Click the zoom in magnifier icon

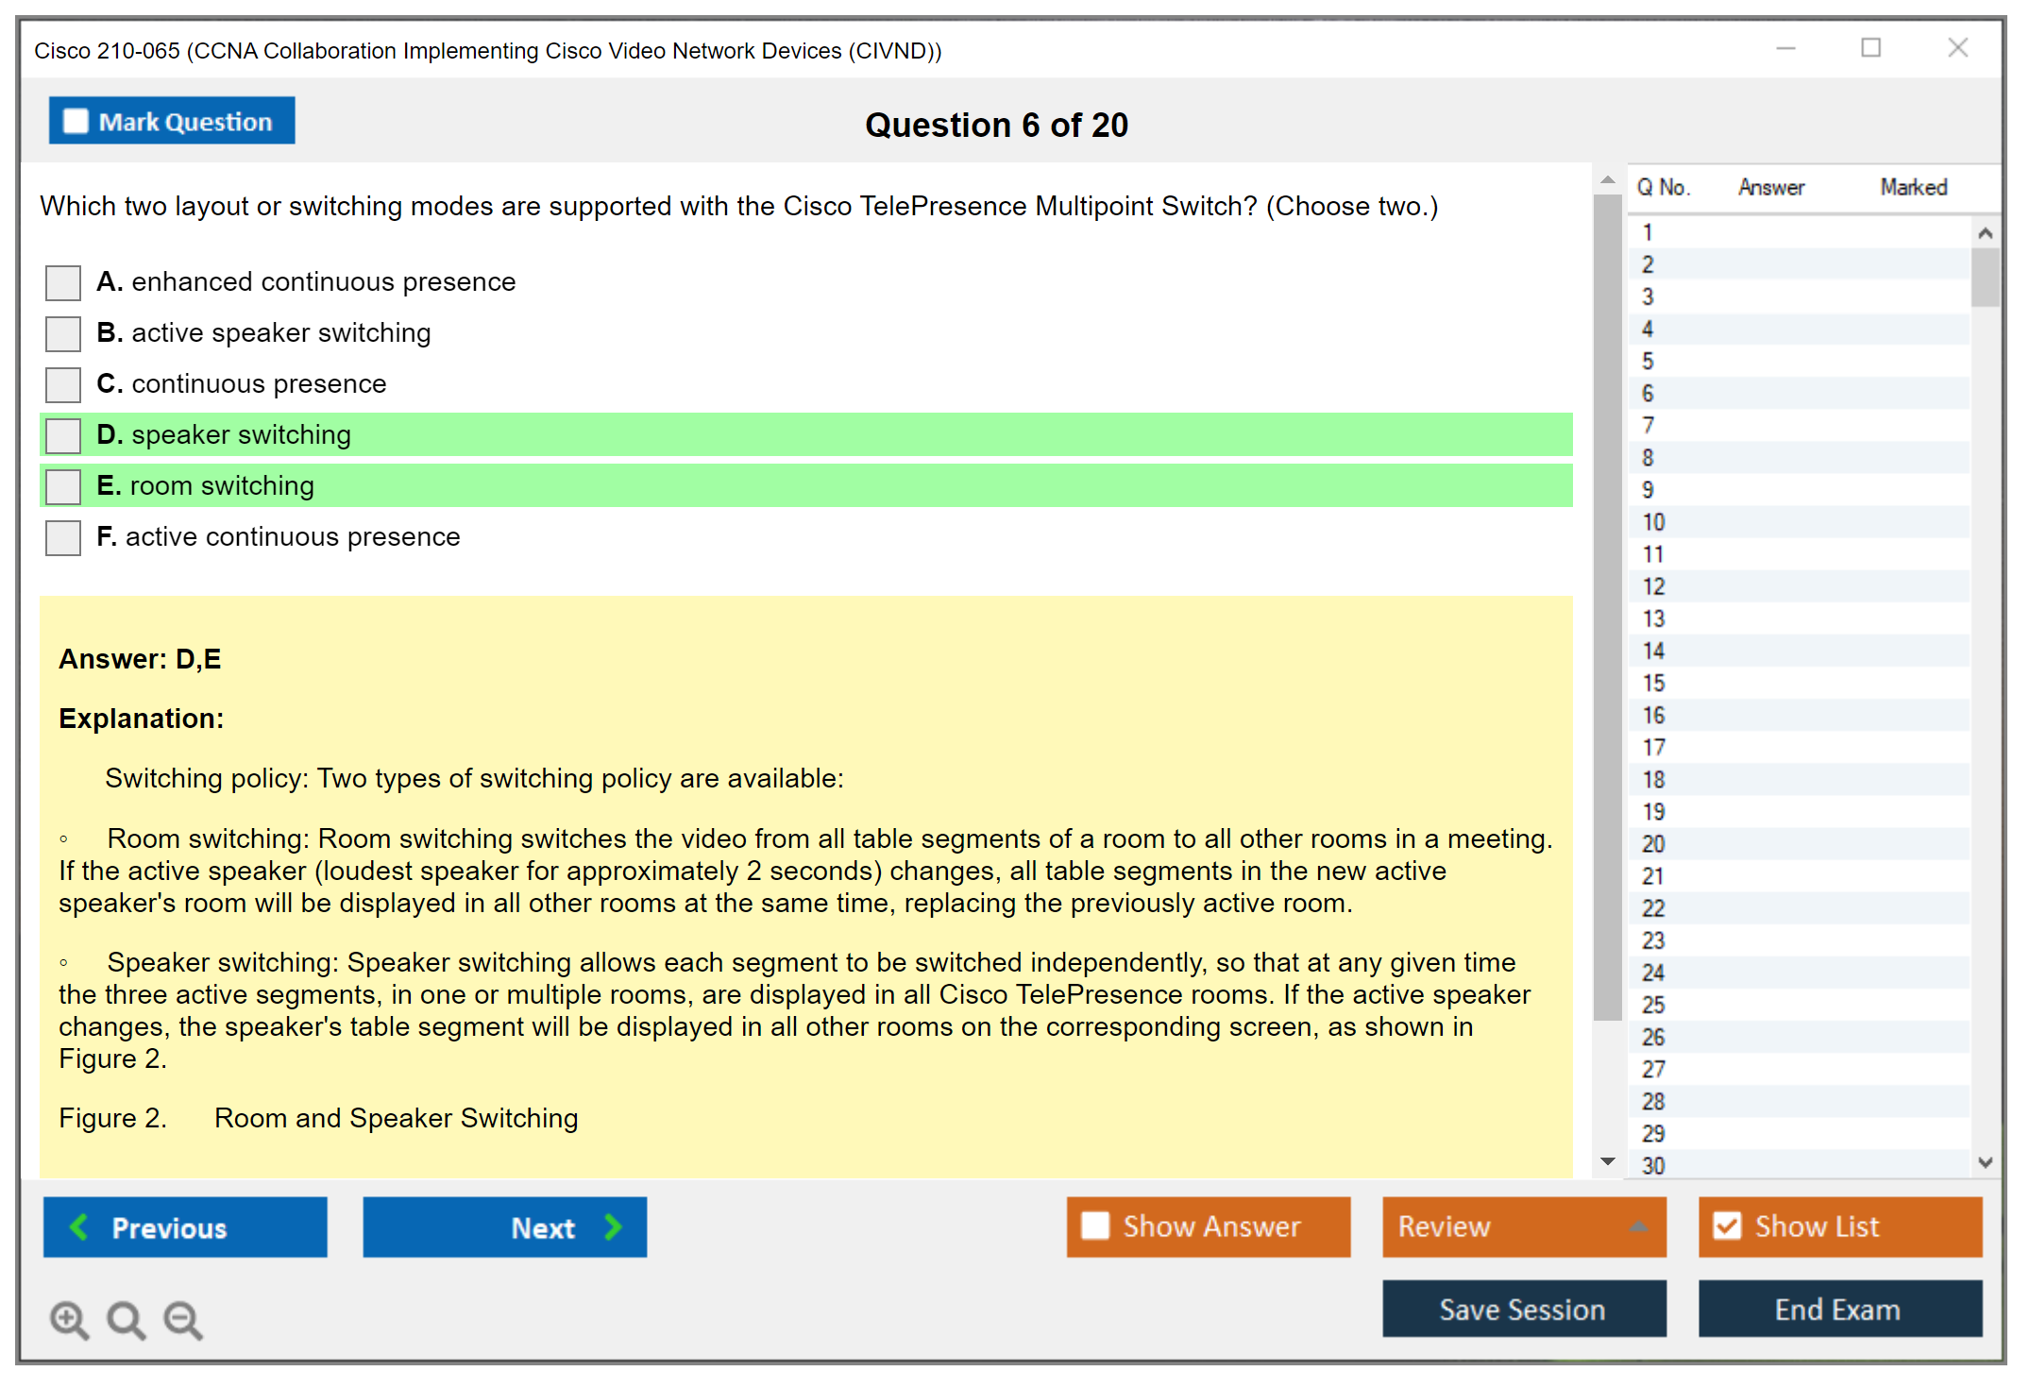tap(69, 1319)
